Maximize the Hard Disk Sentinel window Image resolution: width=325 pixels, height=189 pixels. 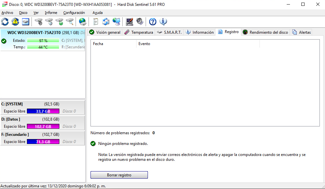(303, 4)
